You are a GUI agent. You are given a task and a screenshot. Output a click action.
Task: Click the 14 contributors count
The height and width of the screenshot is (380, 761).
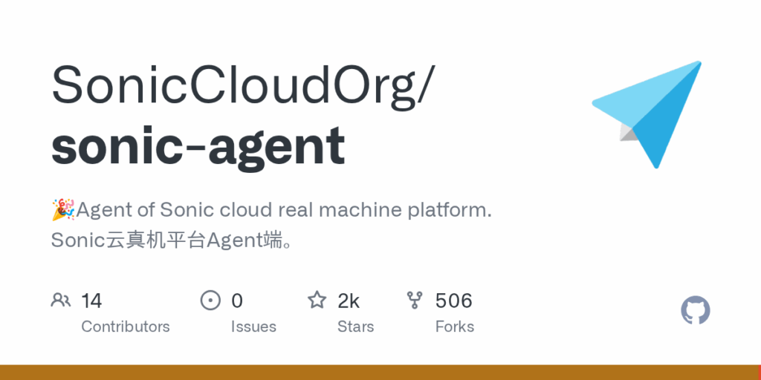(x=91, y=301)
